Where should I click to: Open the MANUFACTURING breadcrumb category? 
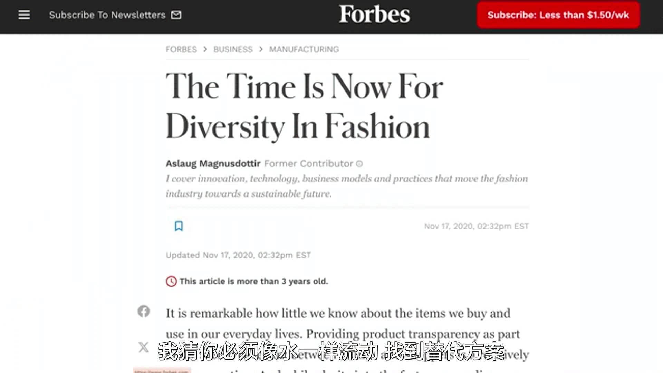pos(304,49)
